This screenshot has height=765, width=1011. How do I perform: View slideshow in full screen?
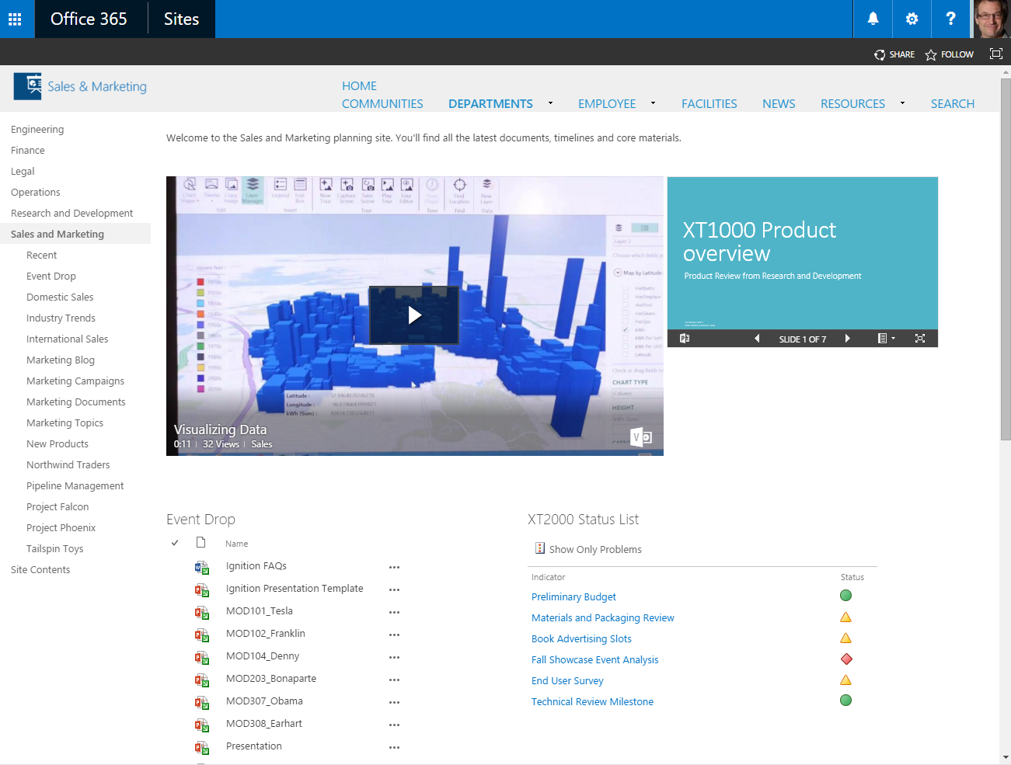(920, 339)
